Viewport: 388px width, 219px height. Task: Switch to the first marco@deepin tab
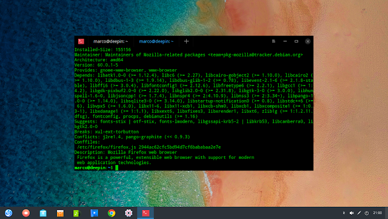[110, 41]
